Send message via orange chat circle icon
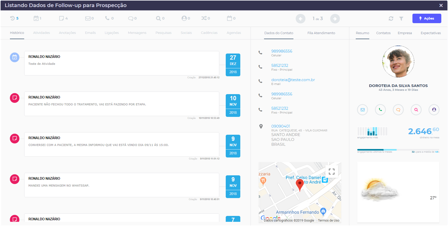 pos(398,110)
